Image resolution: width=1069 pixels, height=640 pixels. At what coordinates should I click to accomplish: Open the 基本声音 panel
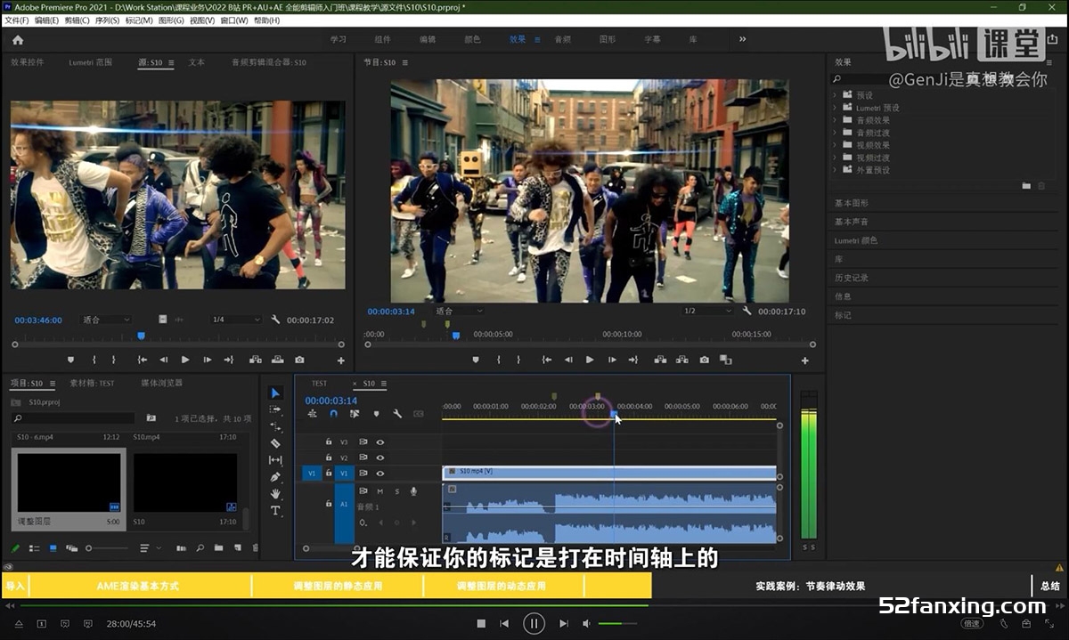[851, 222]
